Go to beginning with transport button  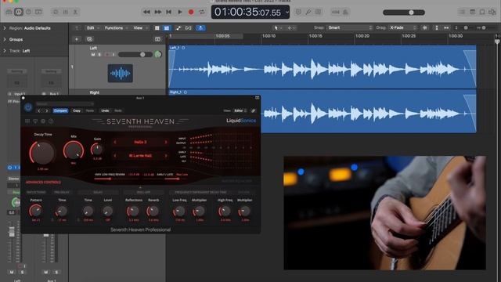(169, 13)
